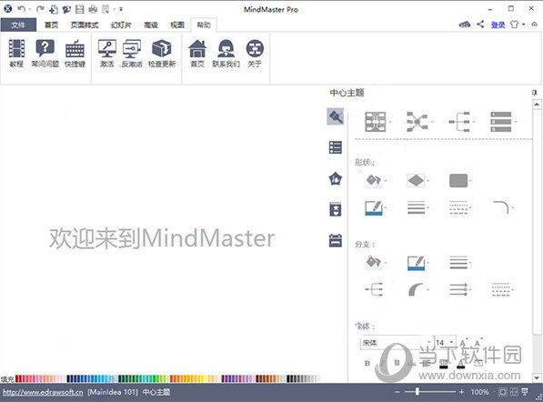Toggle underline text formatting
The width and height of the screenshot is (543, 402).
pyautogui.click(x=397, y=363)
